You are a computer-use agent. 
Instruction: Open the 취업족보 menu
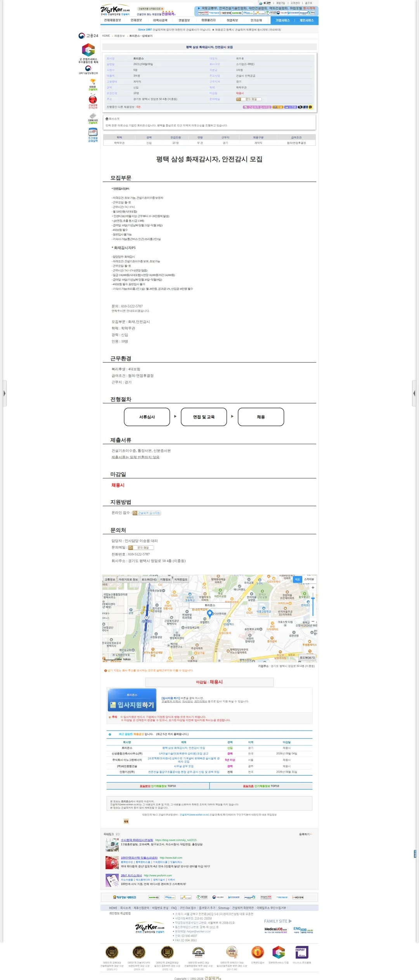tap(232, 20)
